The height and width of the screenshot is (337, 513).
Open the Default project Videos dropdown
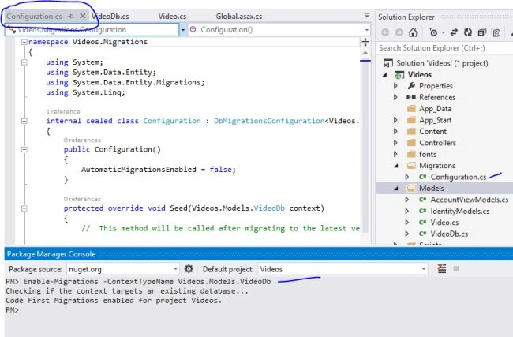tap(424, 269)
